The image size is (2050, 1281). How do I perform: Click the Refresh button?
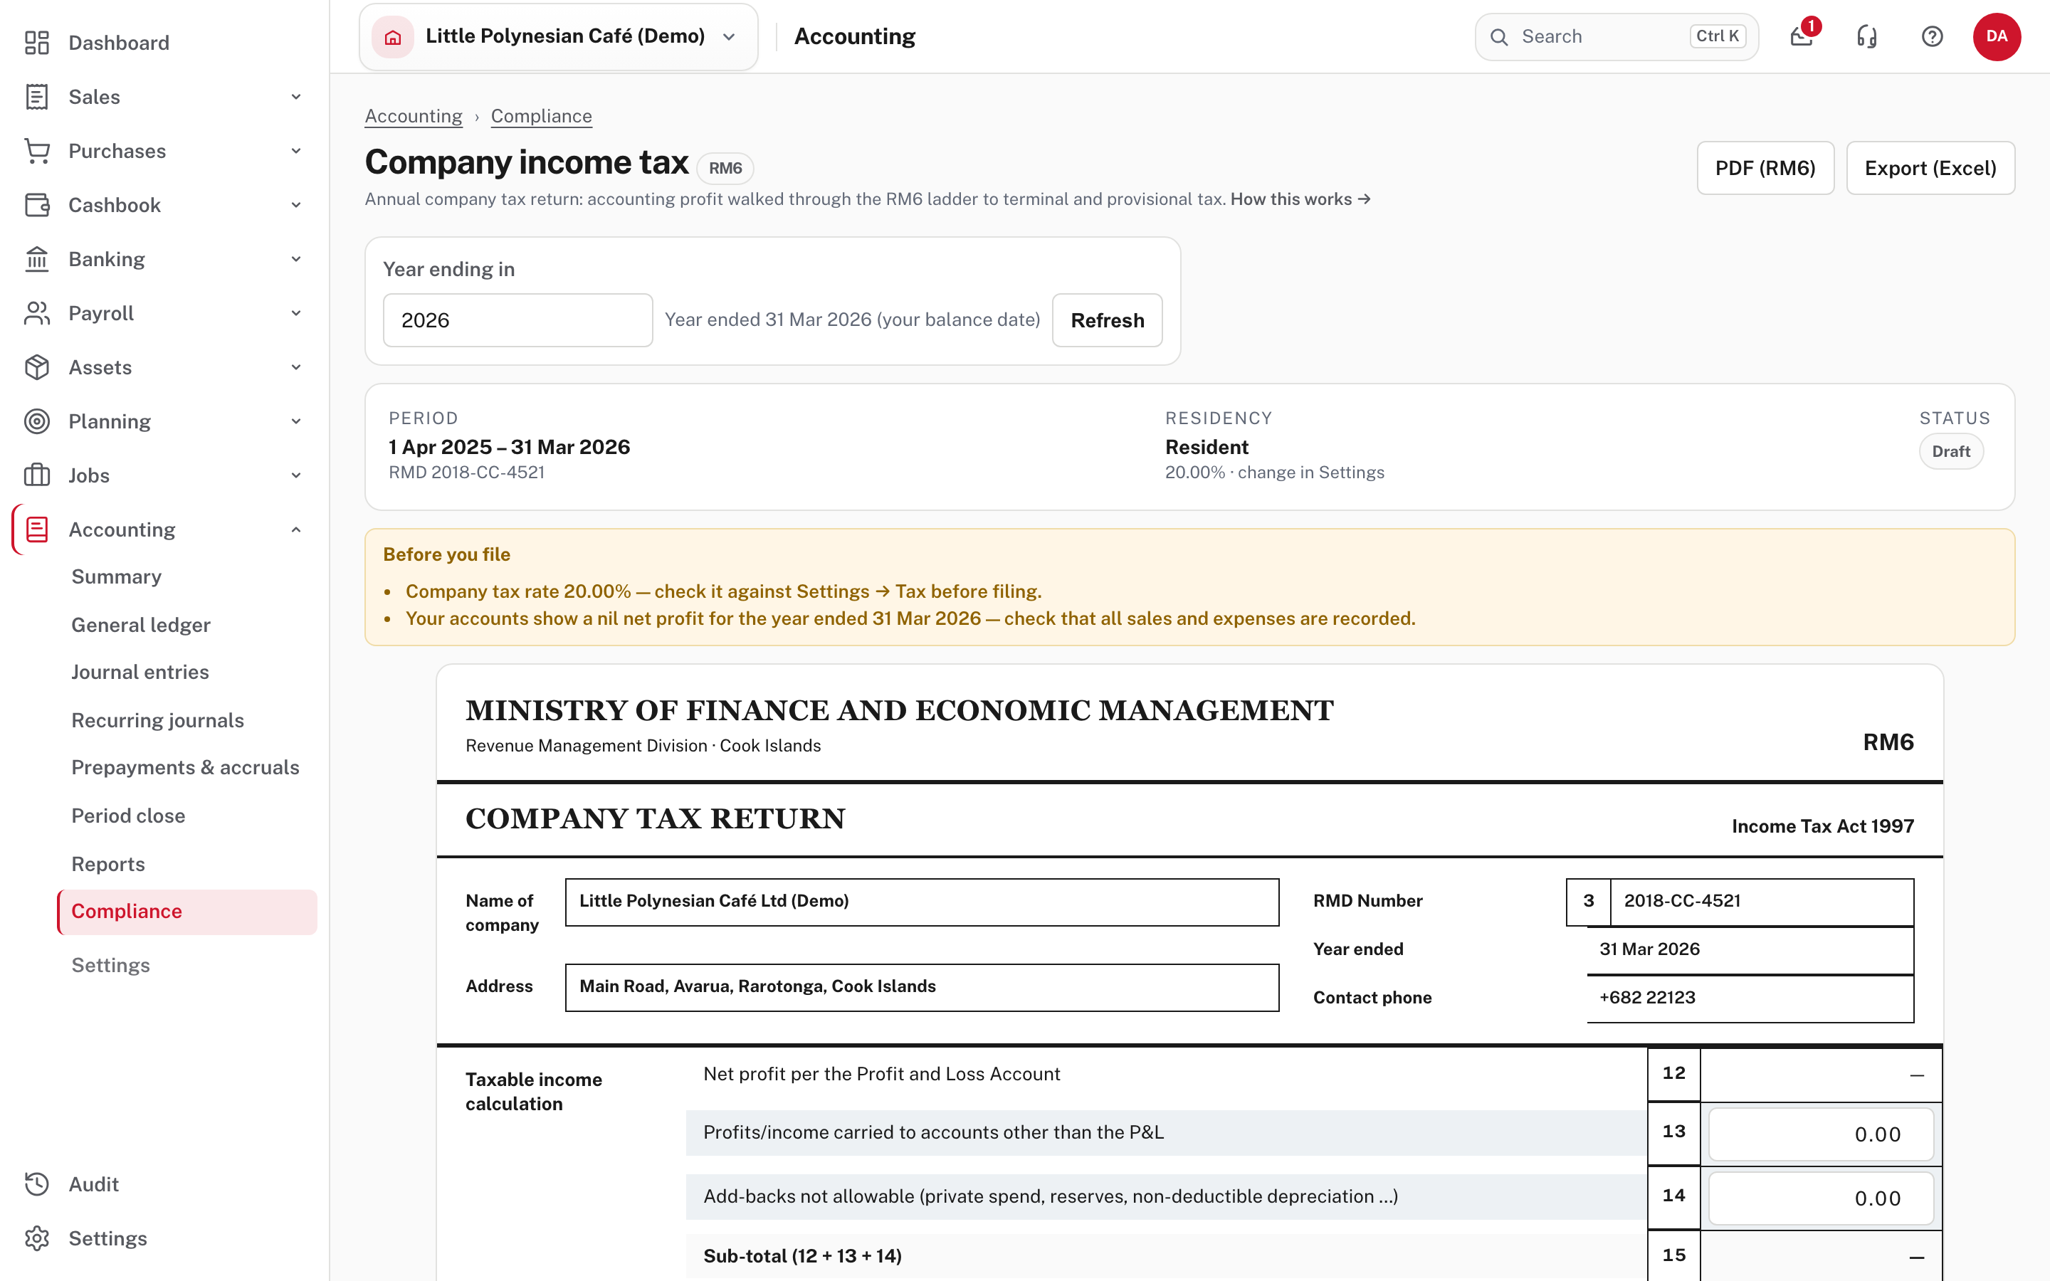(1107, 320)
